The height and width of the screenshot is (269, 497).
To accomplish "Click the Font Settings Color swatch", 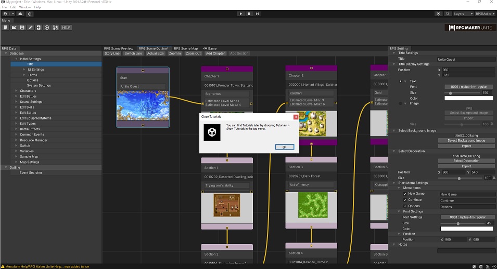I will tap(467, 229).
